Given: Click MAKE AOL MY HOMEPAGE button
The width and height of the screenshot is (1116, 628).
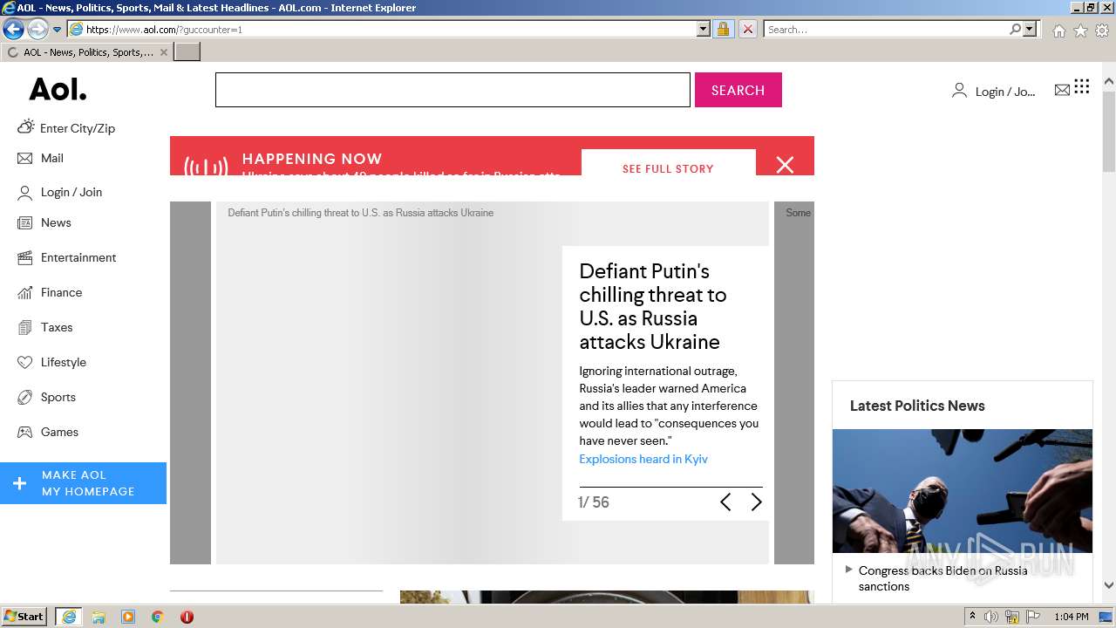Looking at the screenshot, I should (83, 483).
